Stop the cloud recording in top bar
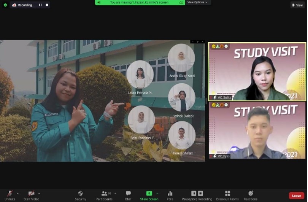The height and width of the screenshot is (202, 308). tap(47, 5)
